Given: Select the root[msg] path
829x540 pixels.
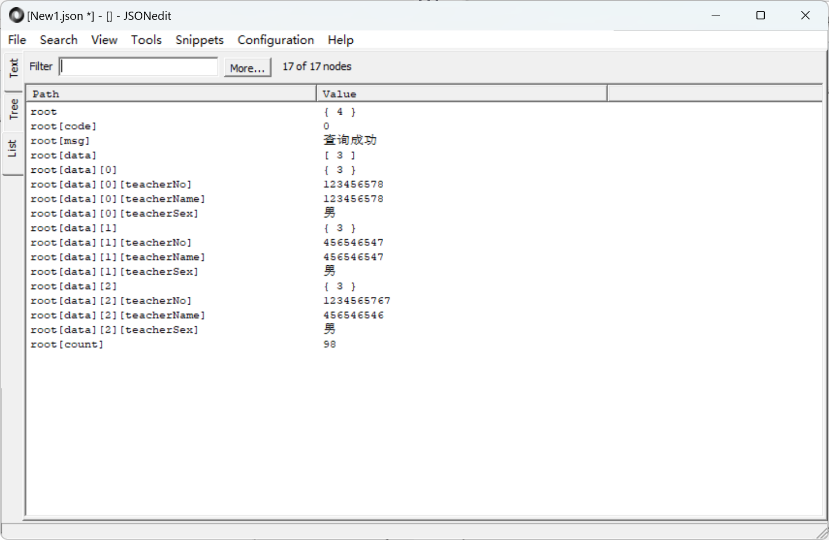Looking at the screenshot, I should [60, 141].
